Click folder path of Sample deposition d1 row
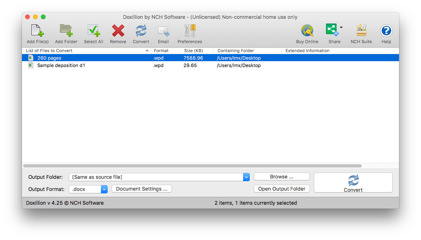Screen dimensions: 421x240 point(239,65)
